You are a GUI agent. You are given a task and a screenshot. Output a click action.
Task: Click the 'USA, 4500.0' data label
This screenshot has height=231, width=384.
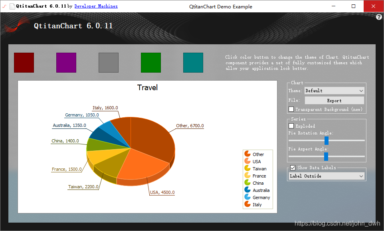[162, 192]
